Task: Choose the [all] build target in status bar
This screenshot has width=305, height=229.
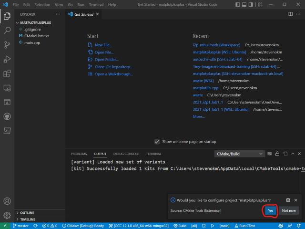Action: [194, 226]
